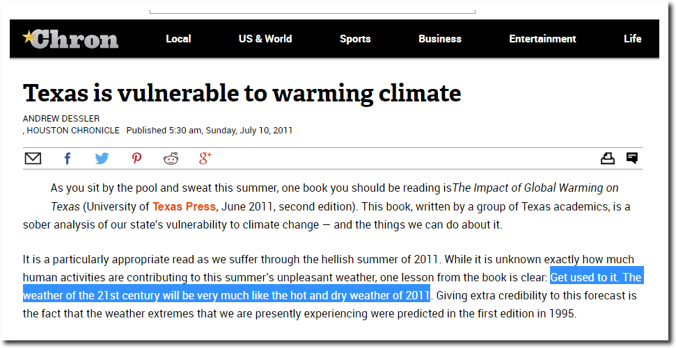This screenshot has width=676, height=348.
Task: Click the Chron logo
Action: click(70, 39)
